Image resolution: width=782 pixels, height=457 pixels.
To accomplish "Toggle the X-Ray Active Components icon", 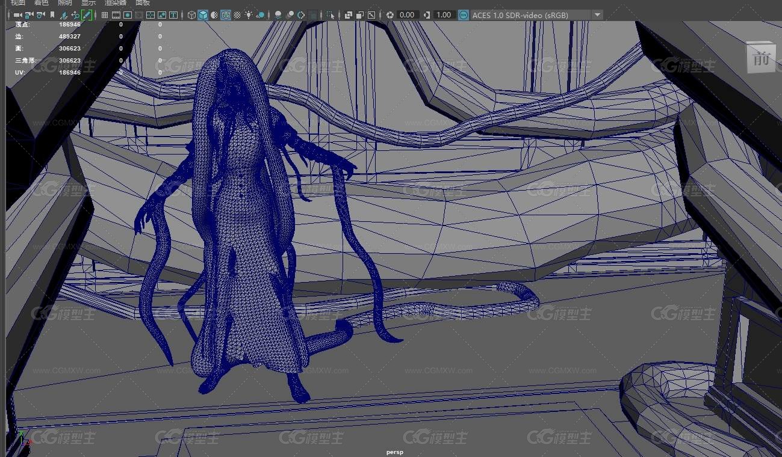I will pos(359,15).
